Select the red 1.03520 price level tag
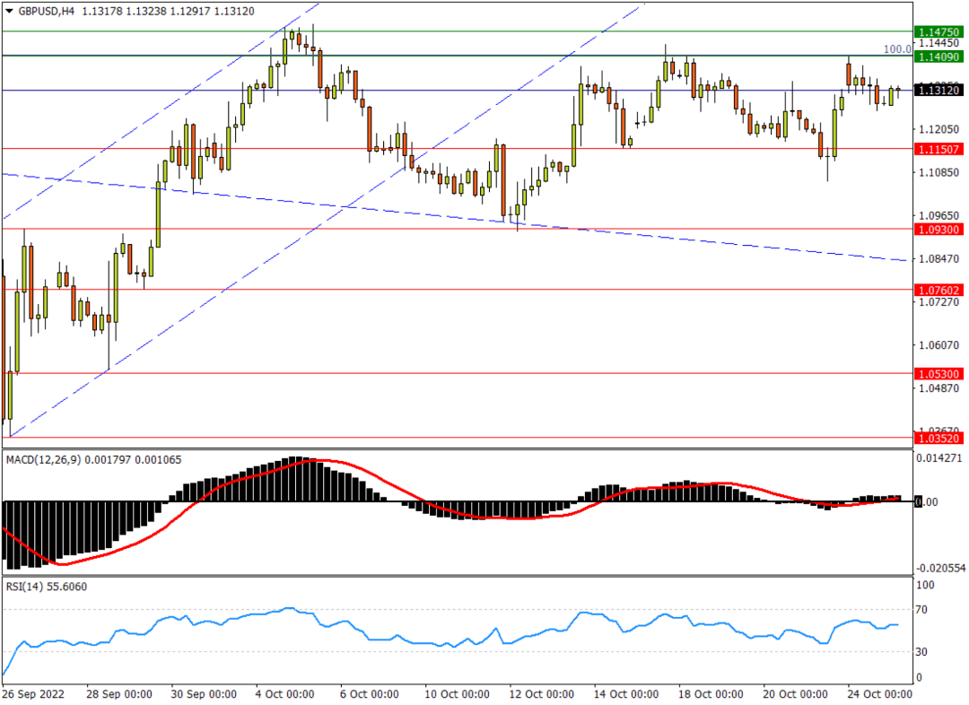969x705 pixels. 938,438
